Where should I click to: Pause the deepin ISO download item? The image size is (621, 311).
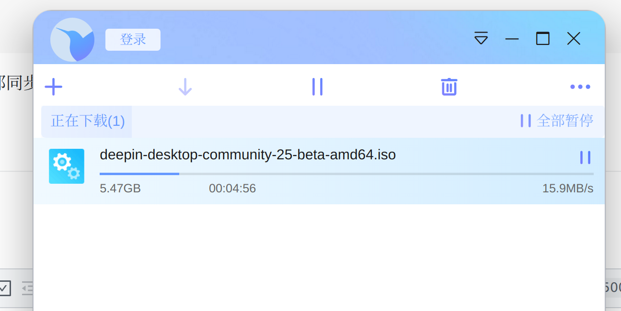[x=585, y=157]
